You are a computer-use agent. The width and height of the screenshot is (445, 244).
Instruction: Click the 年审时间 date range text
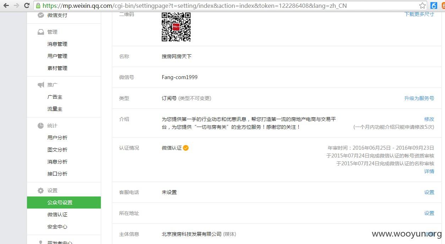[381, 148]
